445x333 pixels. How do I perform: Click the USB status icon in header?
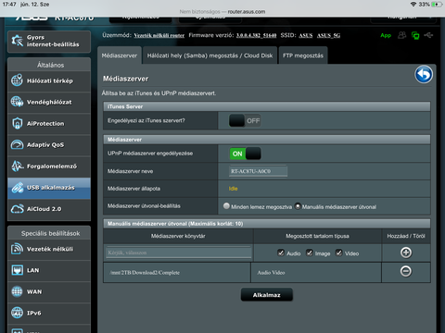pyautogui.click(x=428, y=35)
